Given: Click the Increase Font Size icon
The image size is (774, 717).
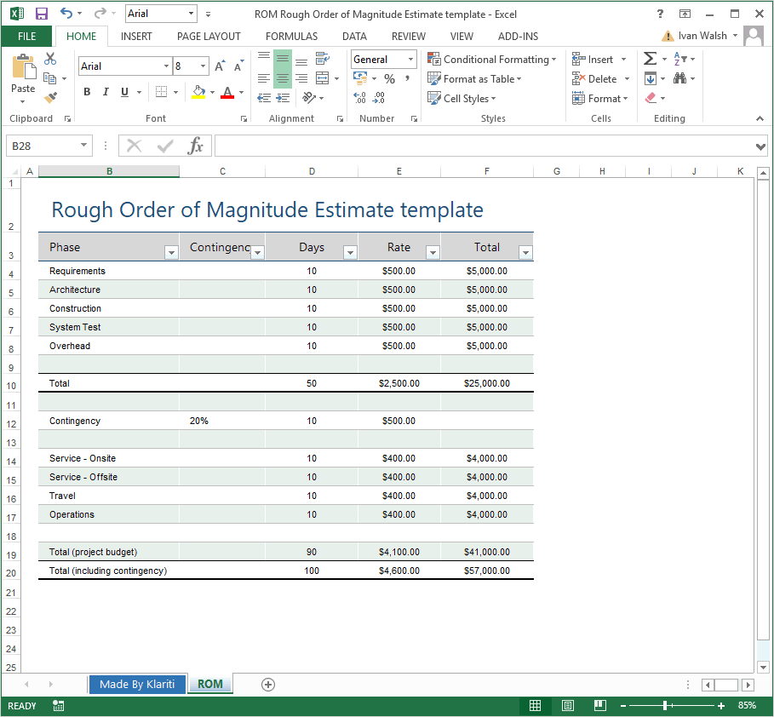Looking at the screenshot, I should click(x=220, y=66).
